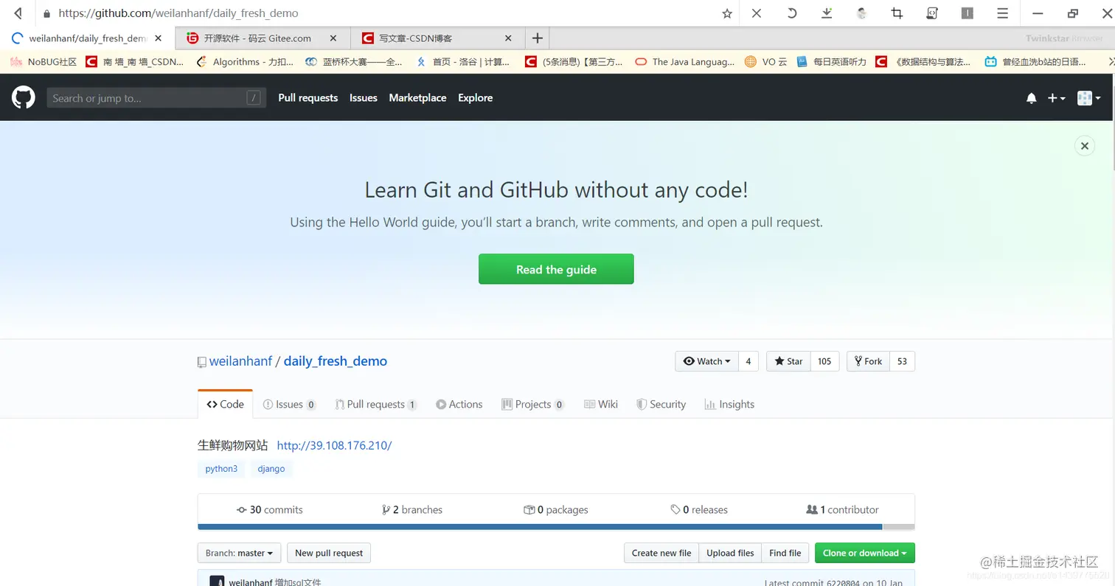The image size is (1115, 586).
Task: Select the repository Issues tab
Action: point(289,404)
